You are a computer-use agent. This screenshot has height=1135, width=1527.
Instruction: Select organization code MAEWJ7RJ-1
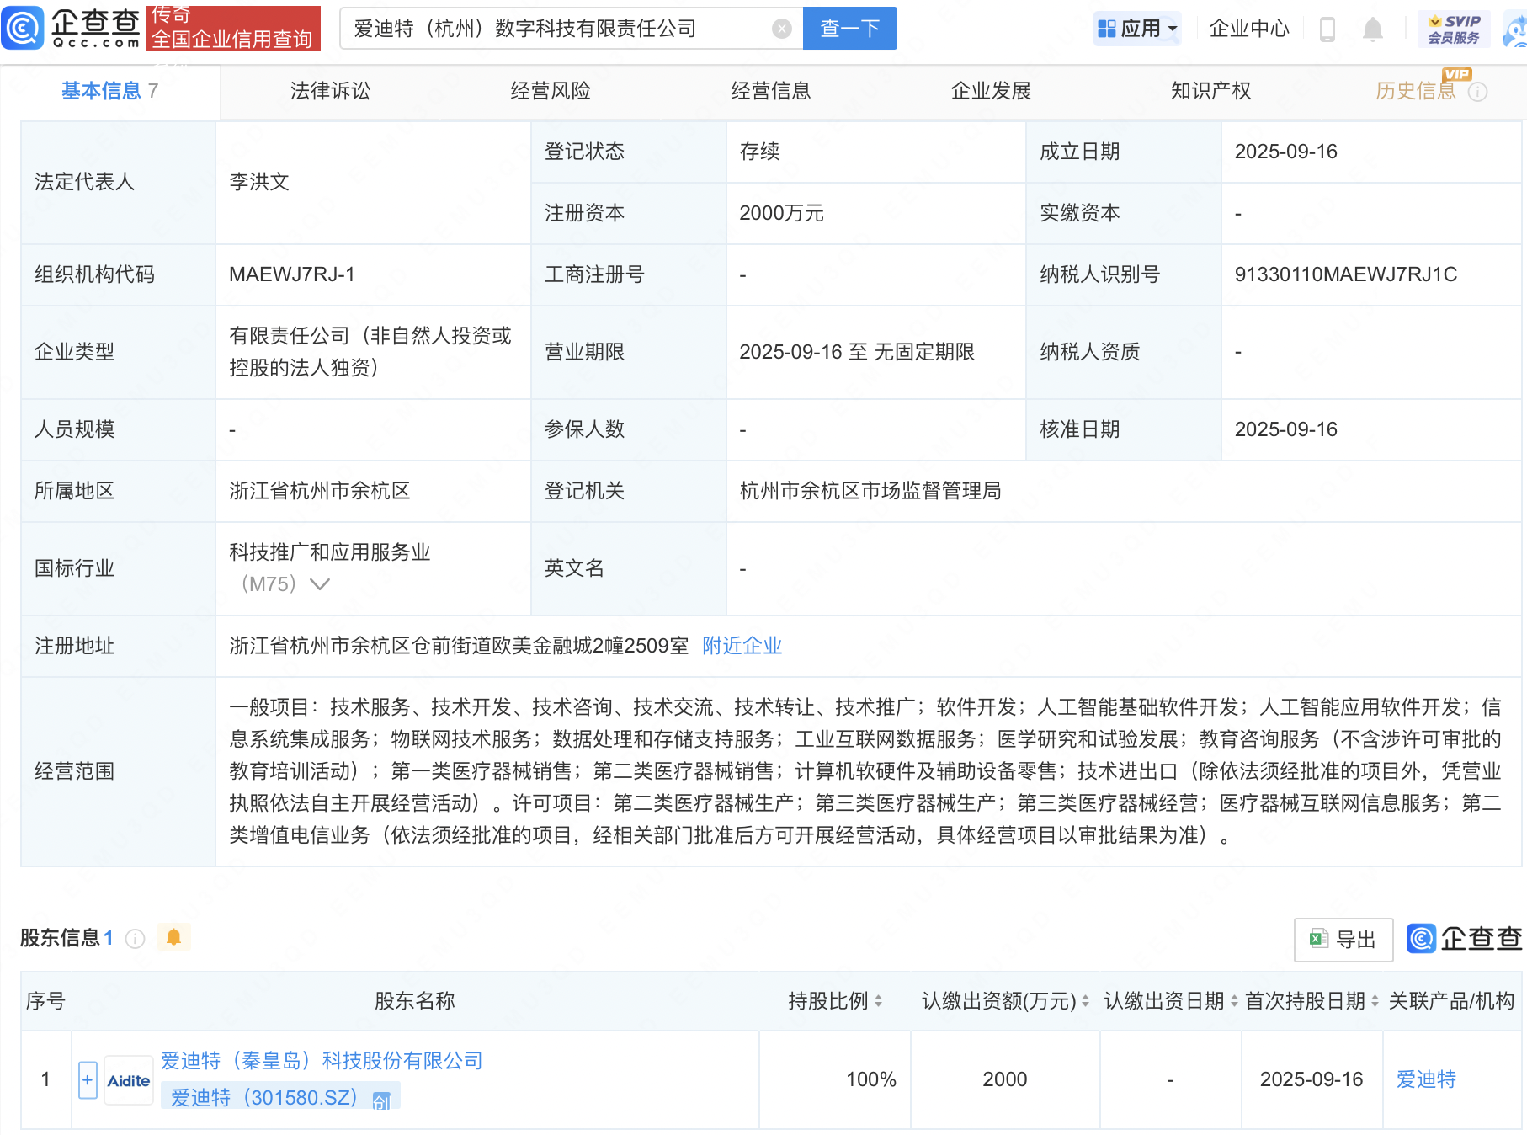click(292, 274)
